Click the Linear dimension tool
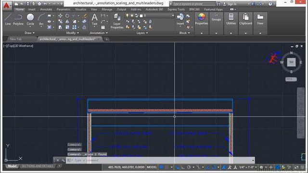The height and width of the screenshot is (173, 308). tap(103, 16)
